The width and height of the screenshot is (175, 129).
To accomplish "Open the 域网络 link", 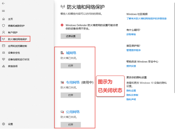I will (71, 53).
